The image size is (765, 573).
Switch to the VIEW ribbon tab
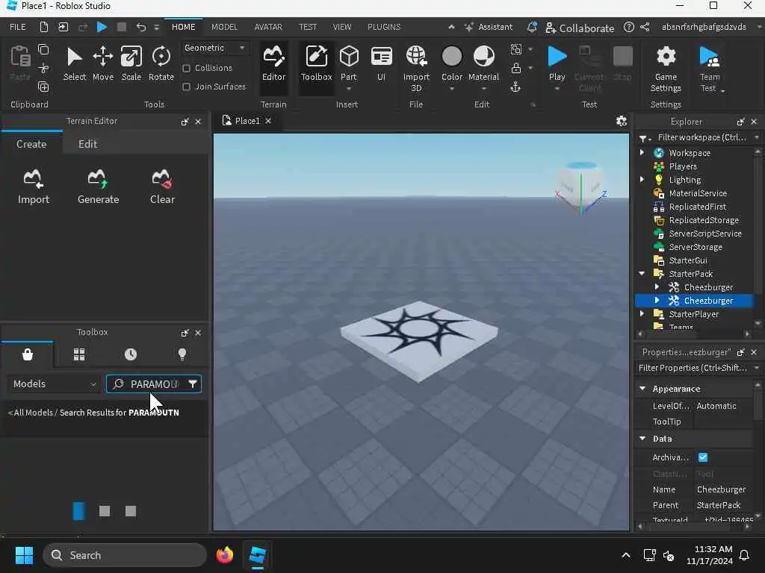[341, 27]
